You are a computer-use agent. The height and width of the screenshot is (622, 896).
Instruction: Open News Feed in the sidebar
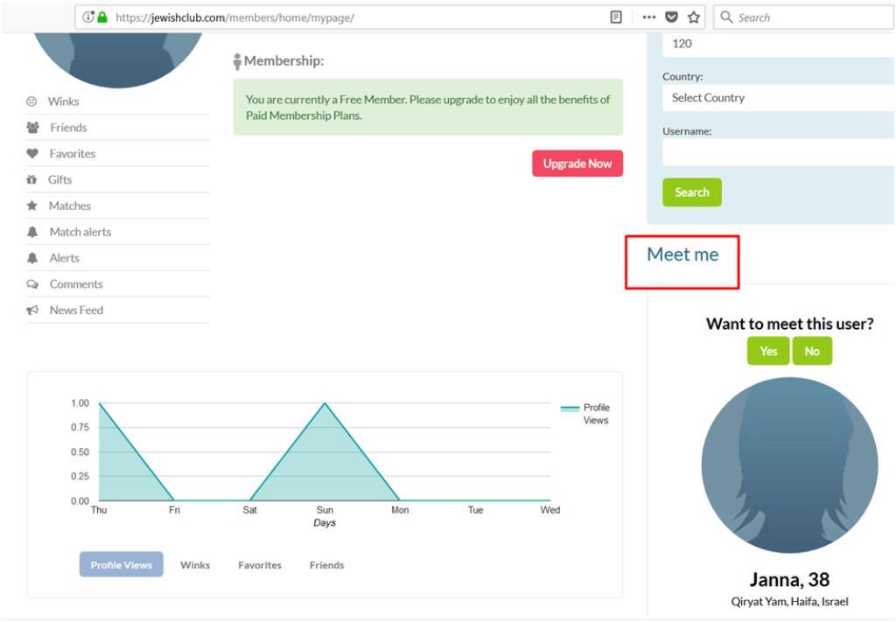[77, 311]
